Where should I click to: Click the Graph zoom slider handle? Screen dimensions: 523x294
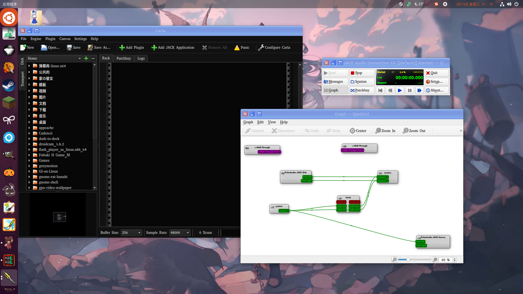click(408, 260)
